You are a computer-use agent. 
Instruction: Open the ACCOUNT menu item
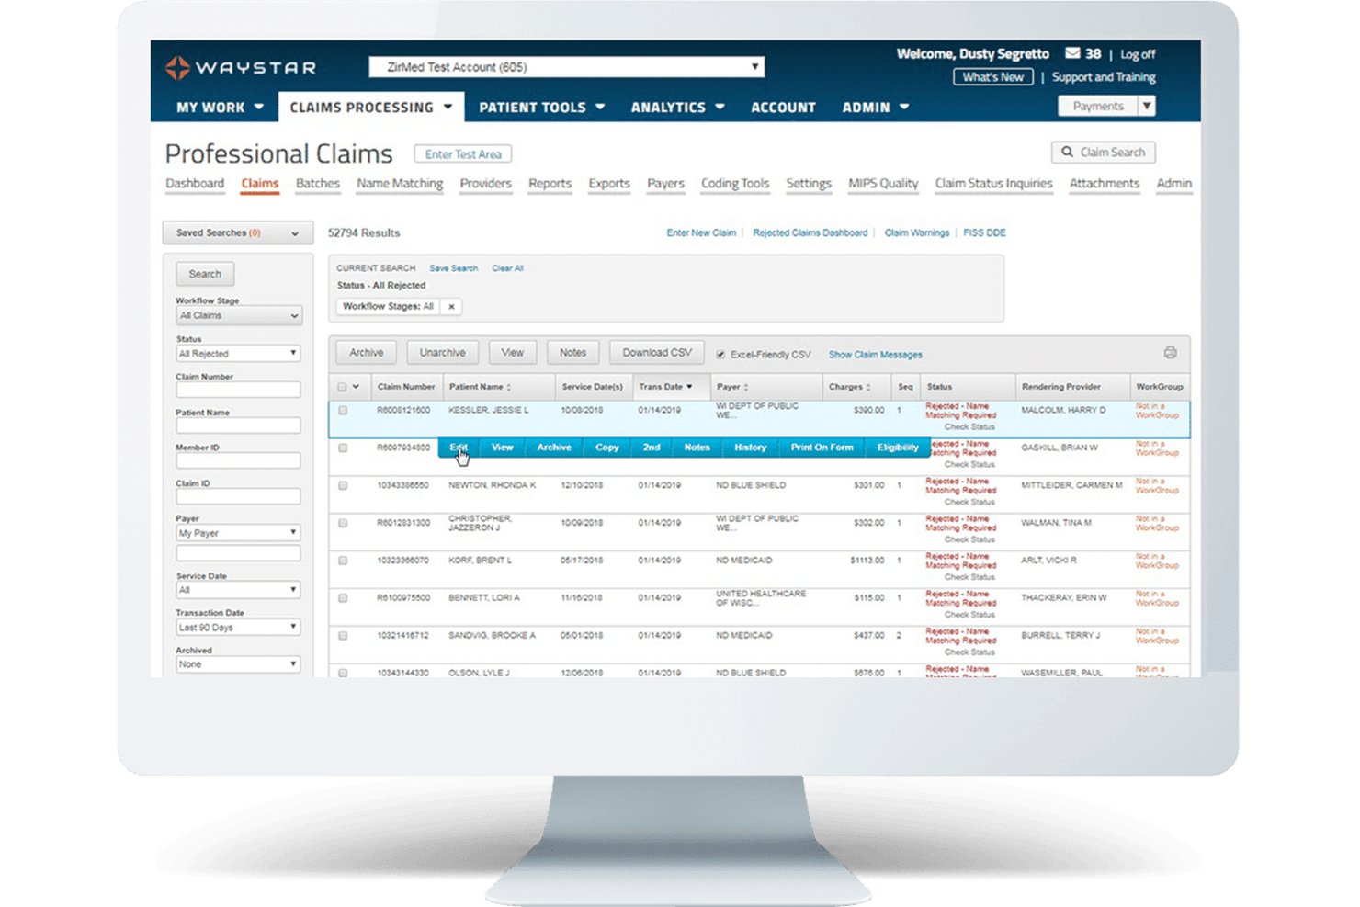pos(783,108)
